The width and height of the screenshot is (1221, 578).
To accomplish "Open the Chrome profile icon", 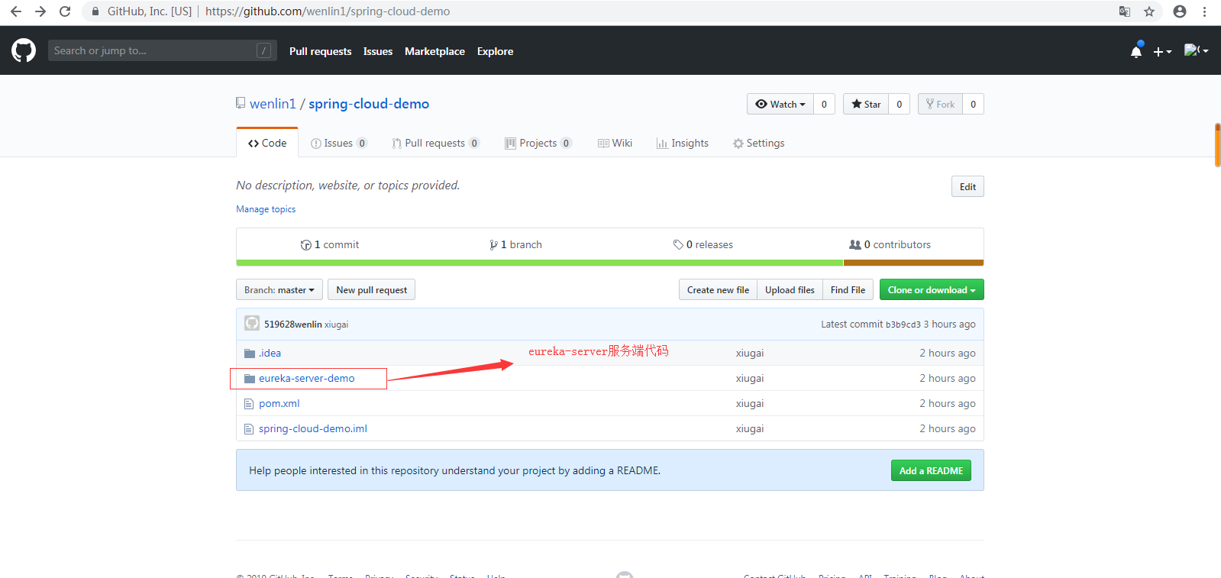I will (1180, 11).
